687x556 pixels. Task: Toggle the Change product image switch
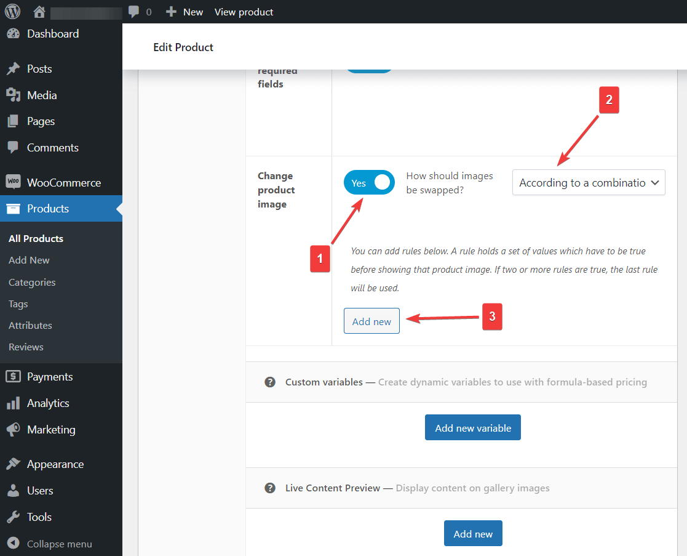tap(370, 182)
